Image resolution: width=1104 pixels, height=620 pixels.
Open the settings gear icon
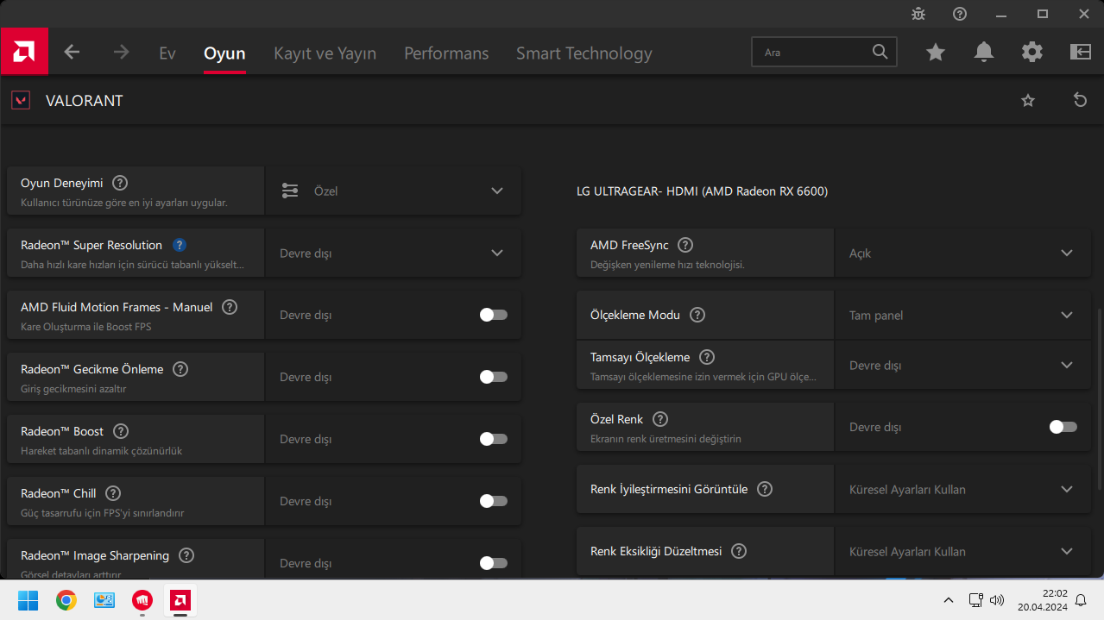[1032, 53]
